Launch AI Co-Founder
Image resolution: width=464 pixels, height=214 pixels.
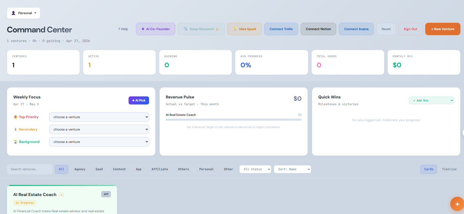(x=155, y=29)
